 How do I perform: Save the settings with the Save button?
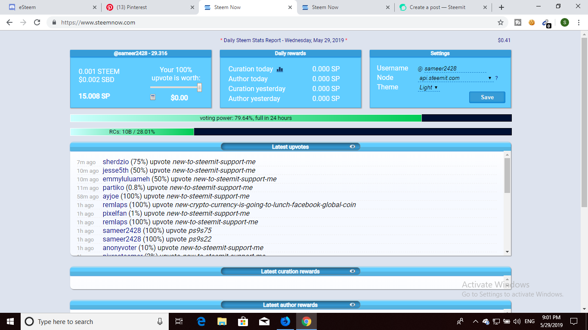coord(487,97)
